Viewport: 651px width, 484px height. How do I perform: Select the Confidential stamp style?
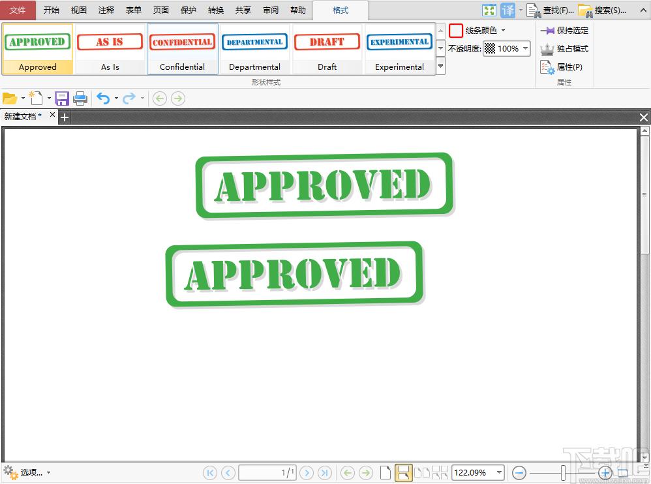tap(182, 49)
